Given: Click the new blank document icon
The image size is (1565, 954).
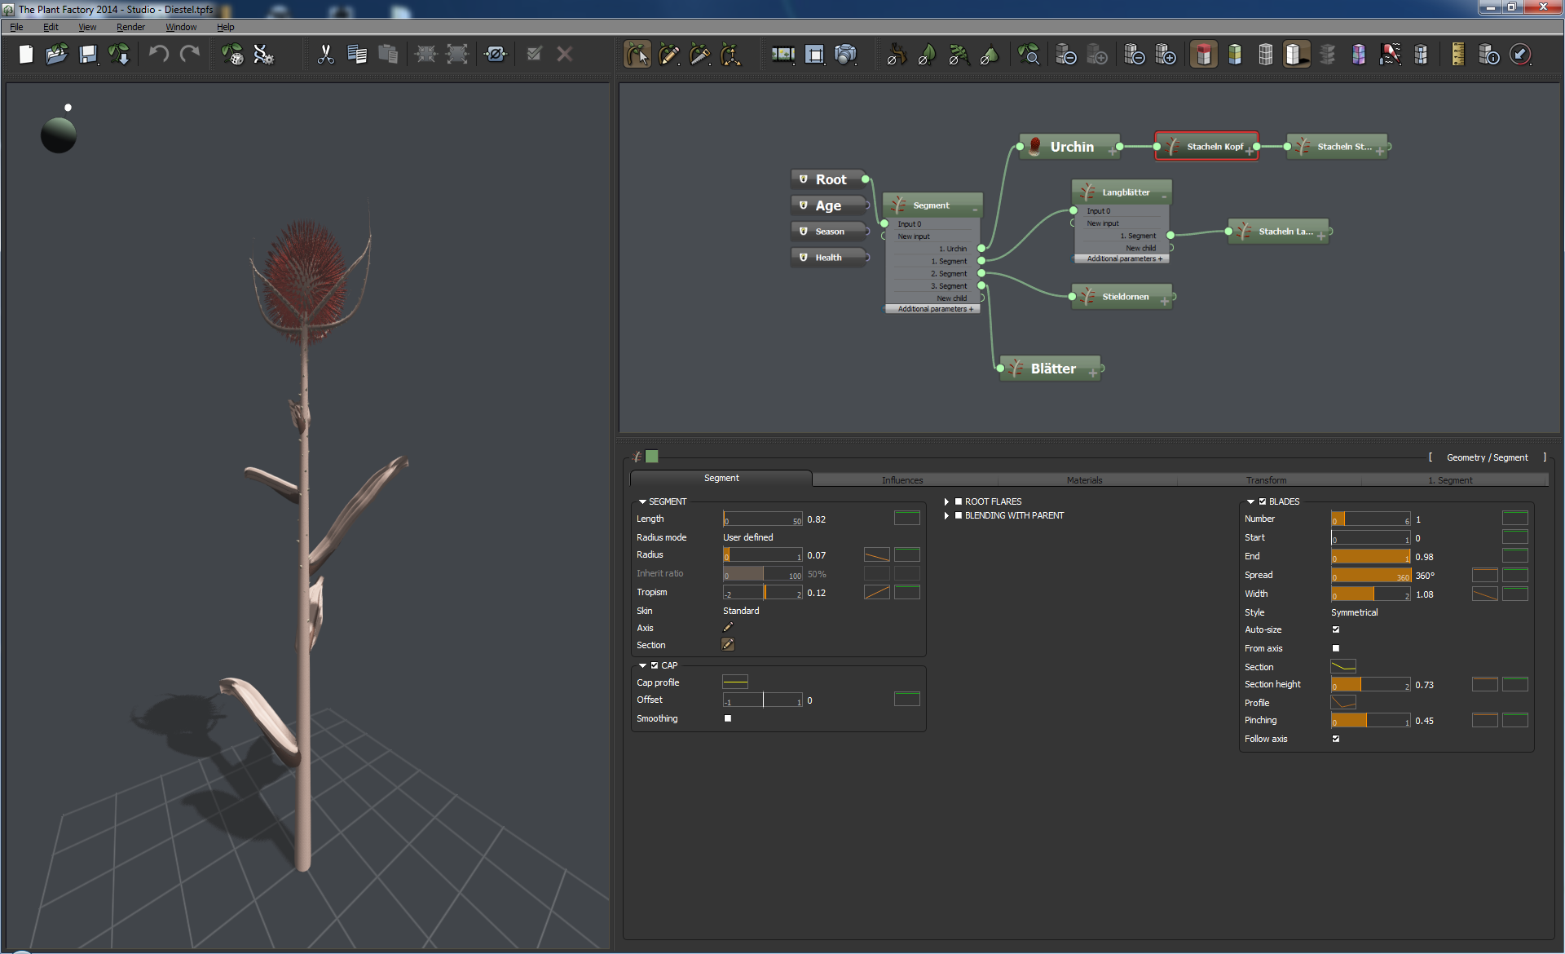Looking at the screenshot, I should 26,55.
